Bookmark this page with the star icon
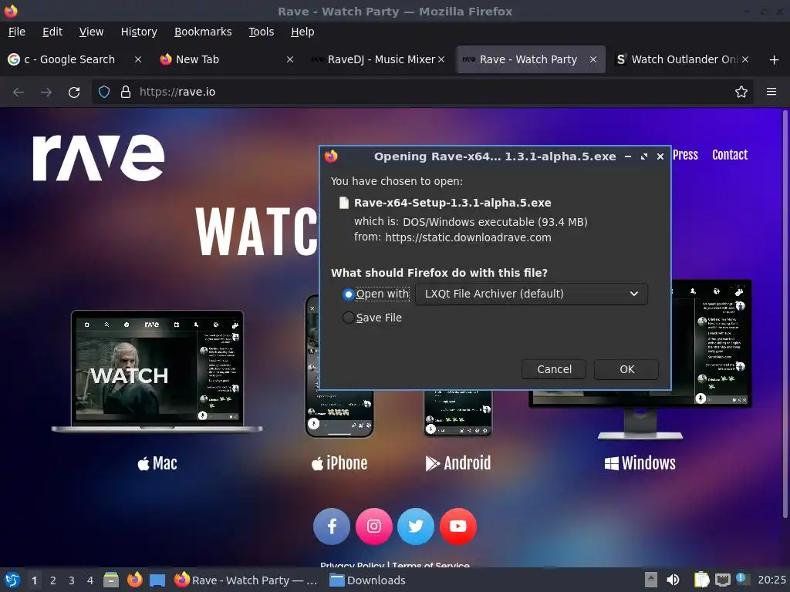Viewport: 790px width, 592px height. (741, 92)
